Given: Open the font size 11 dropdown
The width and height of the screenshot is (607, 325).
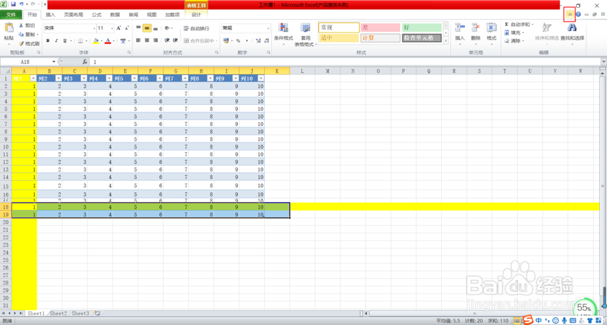Looking at the screenshot, I should click(x=112, y=28).
